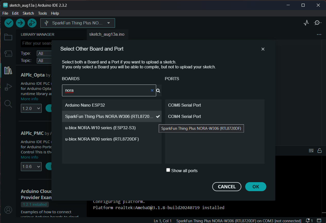This screenshot has height=223, width=326.
Task: Open the Tools menu
Action: [42, 13]
